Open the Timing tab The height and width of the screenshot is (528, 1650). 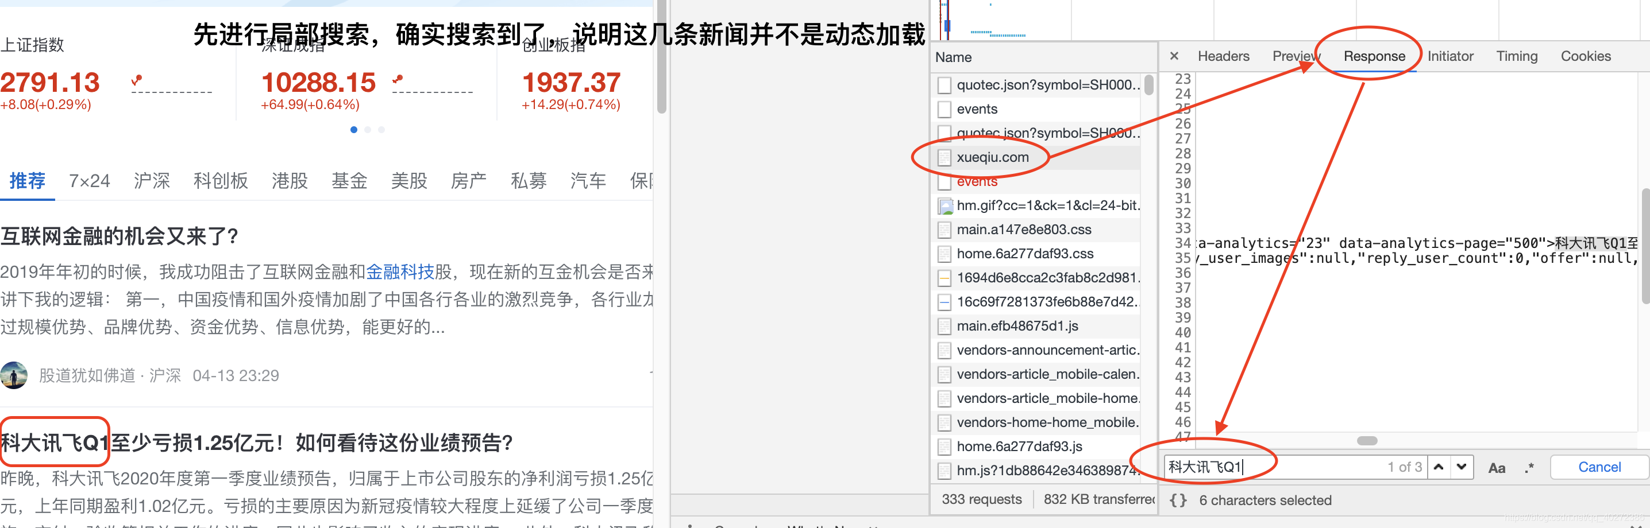1516,56
